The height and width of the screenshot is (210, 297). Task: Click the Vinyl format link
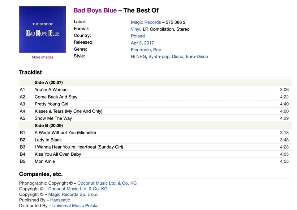135,29
